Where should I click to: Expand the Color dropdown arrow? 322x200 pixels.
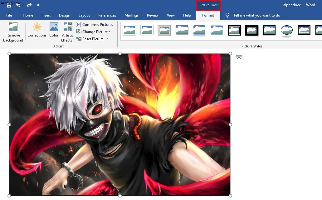pos(54,40)
